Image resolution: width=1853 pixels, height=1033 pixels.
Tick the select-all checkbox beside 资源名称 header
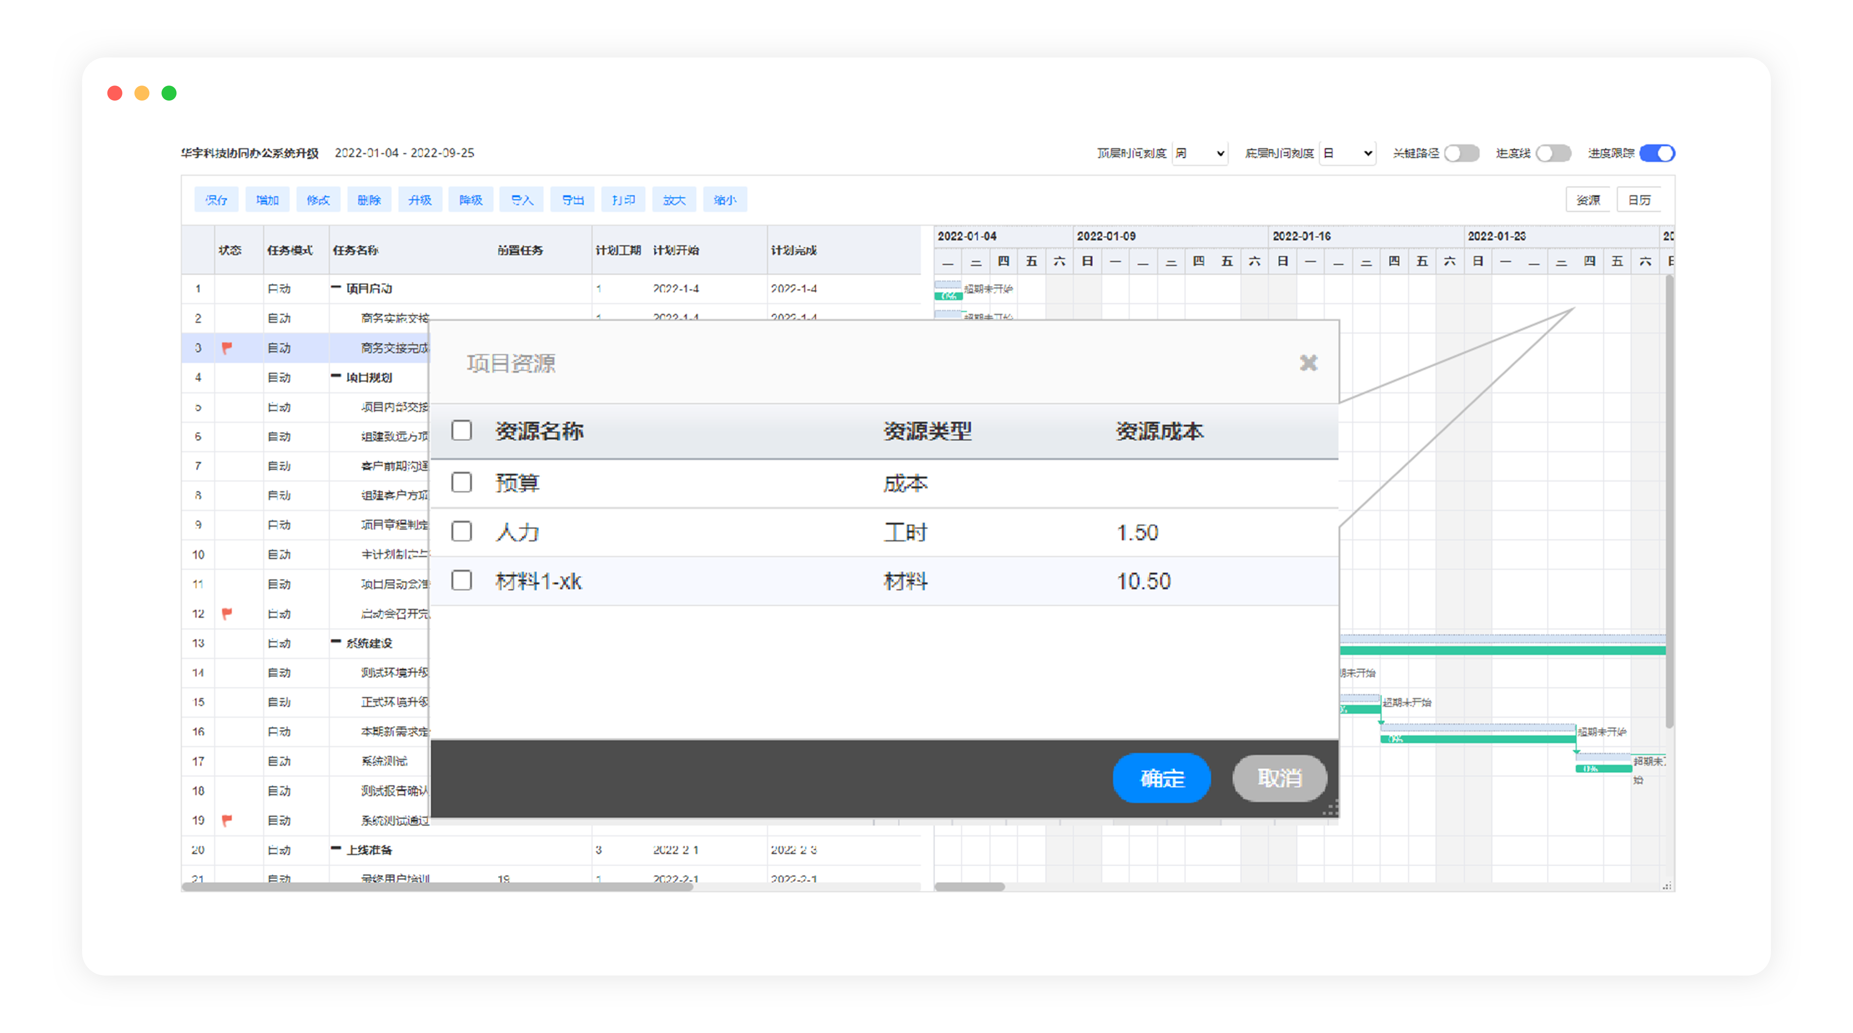(461, 430)
